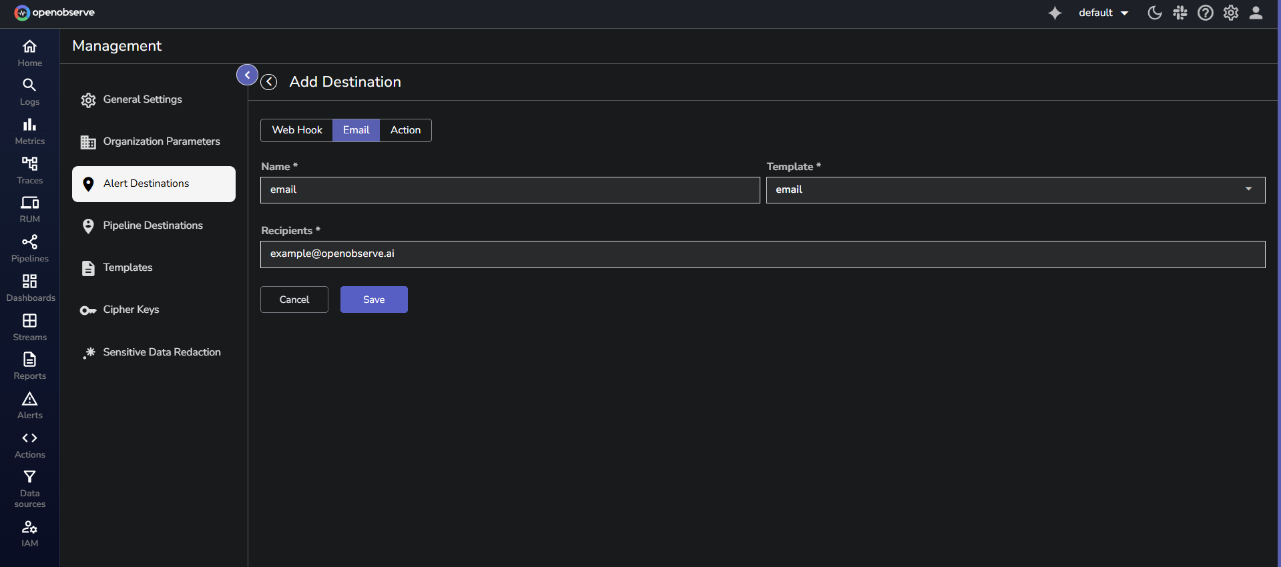Open Slack community icon
1281x567 pixels.
[x=1180, y=13]
